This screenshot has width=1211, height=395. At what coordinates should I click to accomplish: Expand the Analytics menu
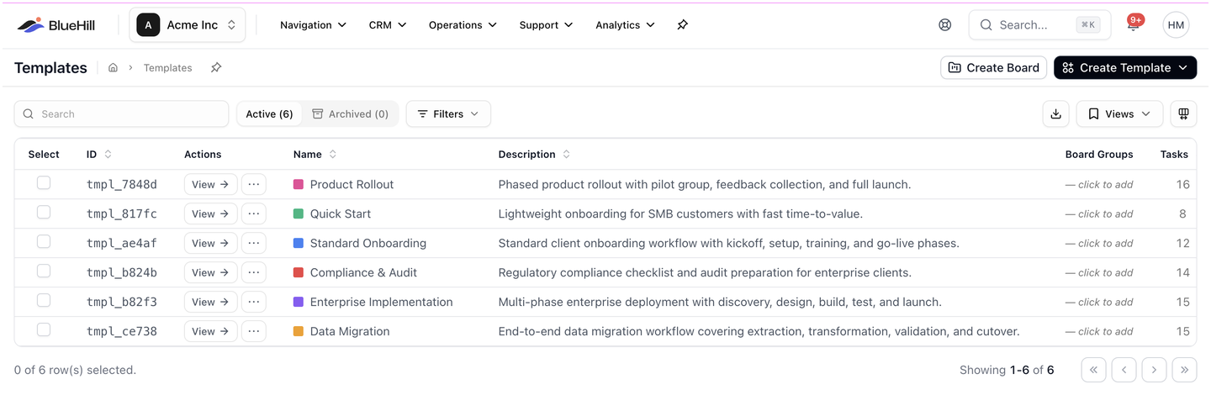point(625,25)
